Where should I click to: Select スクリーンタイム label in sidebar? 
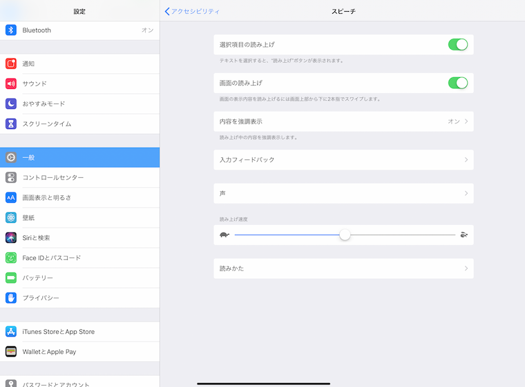[x=47, y=123]
